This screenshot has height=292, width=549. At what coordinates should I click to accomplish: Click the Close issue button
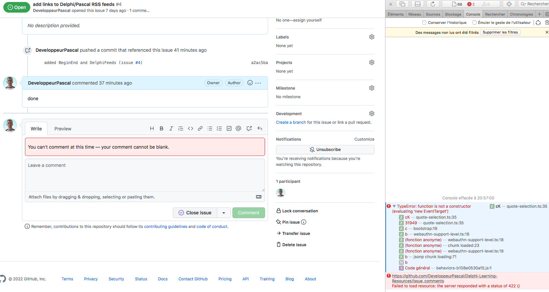(x=195, y=213)
